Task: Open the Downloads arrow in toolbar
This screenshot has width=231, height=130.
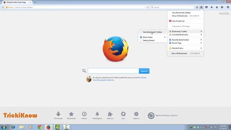Action: [x=212, y=7]
